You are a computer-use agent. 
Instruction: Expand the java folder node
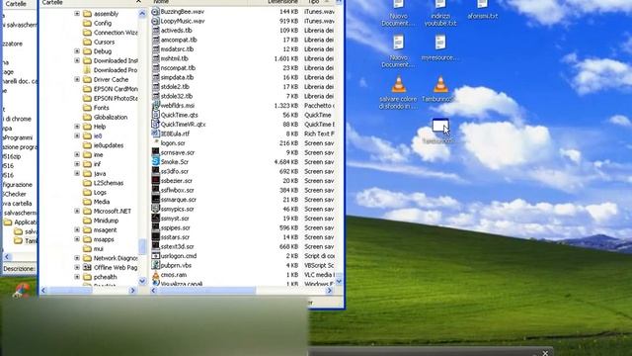[x=77, y=174]
